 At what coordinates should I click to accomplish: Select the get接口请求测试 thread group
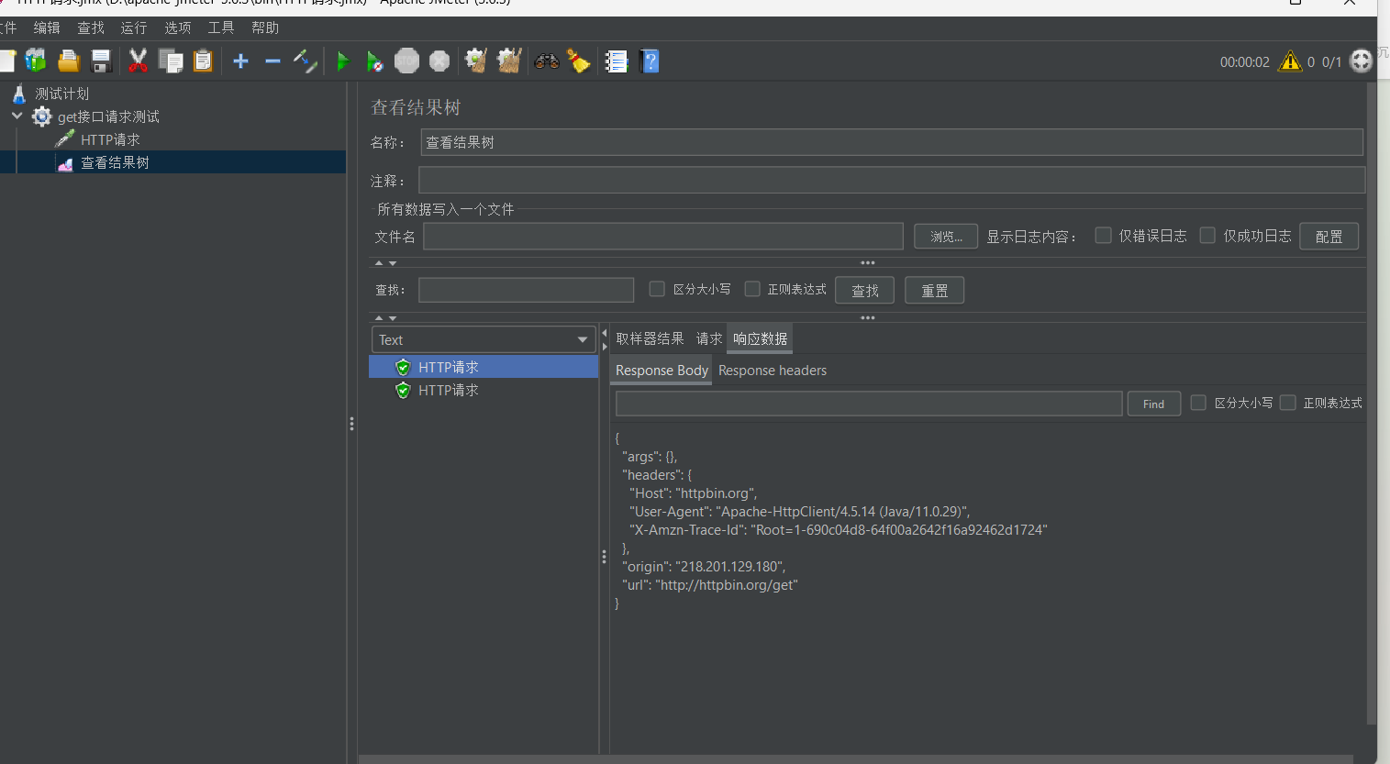96,116
